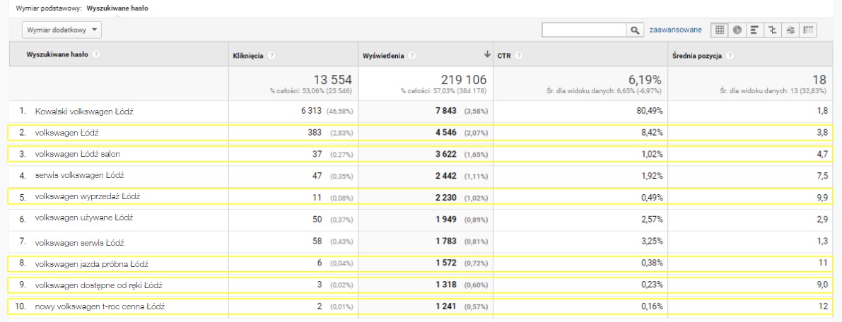Image resolution: width=842 pixels, height=322 pixels.
Task: Switch to percentage pie chart view
Action: 737,30
